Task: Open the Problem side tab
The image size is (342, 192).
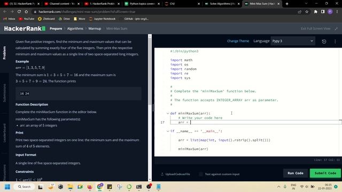Action: click(x=4, y=53)
